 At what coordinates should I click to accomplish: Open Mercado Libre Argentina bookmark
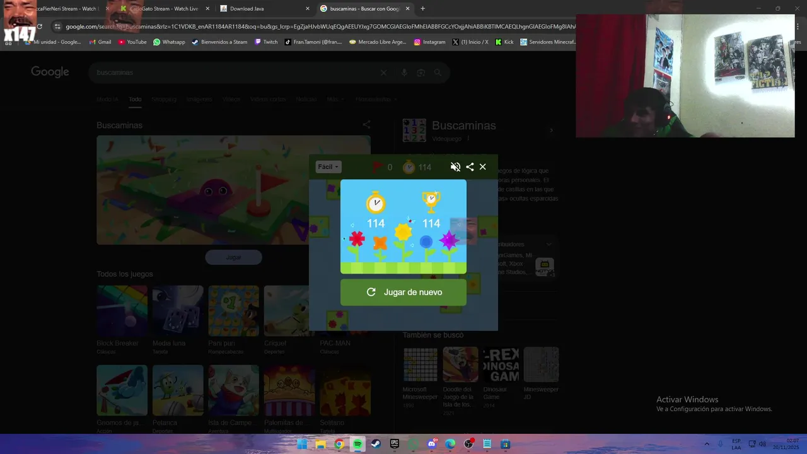click(x=378, y=42)
